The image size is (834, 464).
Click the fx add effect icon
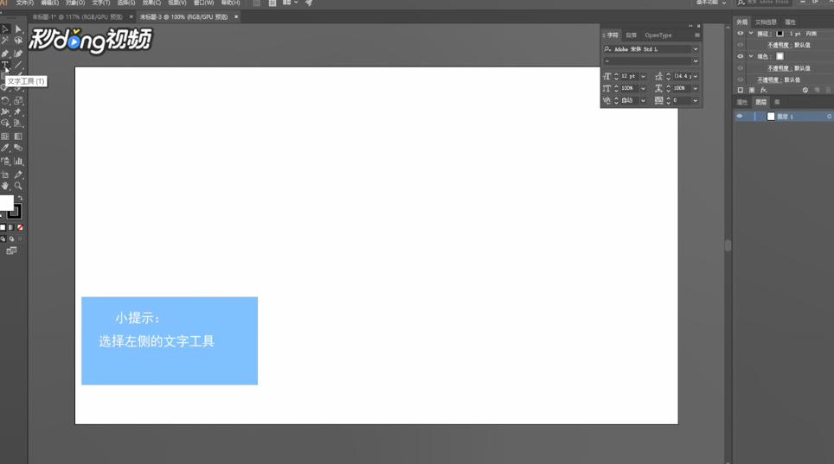[x=763, y=91]
